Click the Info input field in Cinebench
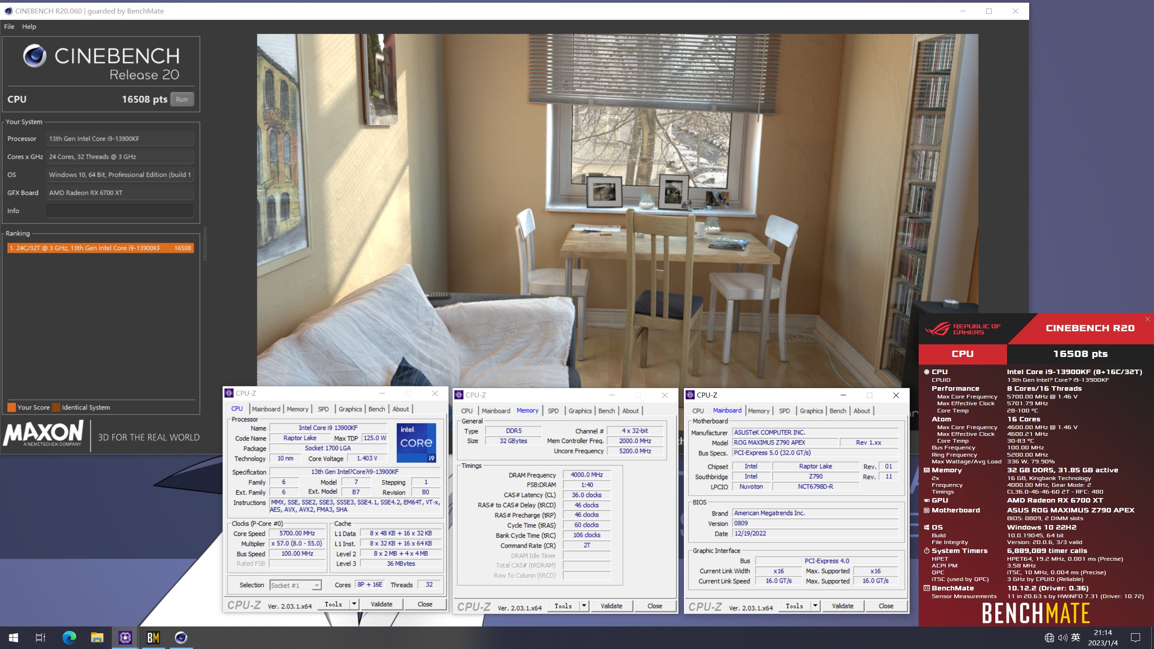 (120, 210)
